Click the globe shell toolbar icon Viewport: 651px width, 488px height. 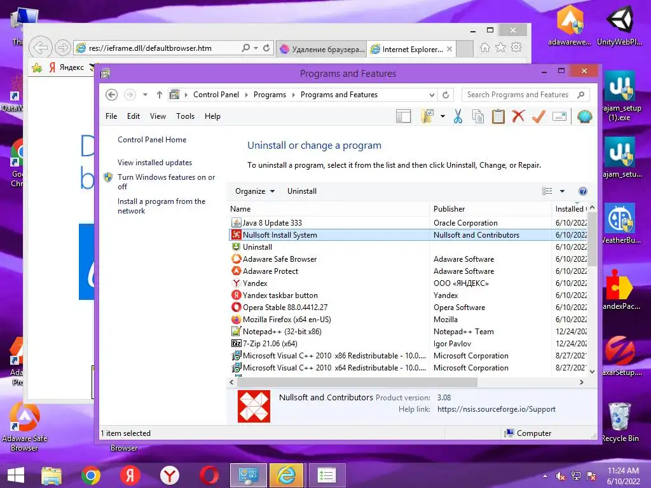[x=585, y=117]
